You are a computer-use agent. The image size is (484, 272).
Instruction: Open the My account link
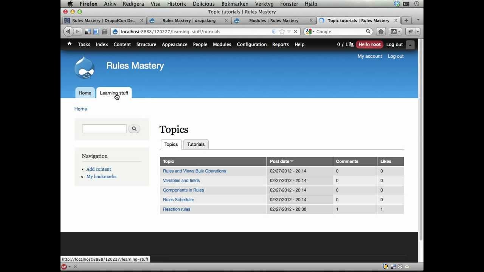[370, 56]
